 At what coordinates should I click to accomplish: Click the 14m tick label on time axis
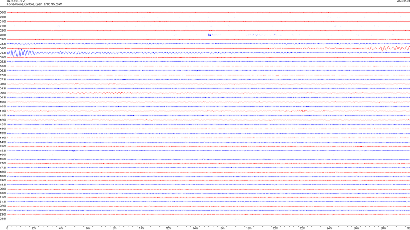195,228
